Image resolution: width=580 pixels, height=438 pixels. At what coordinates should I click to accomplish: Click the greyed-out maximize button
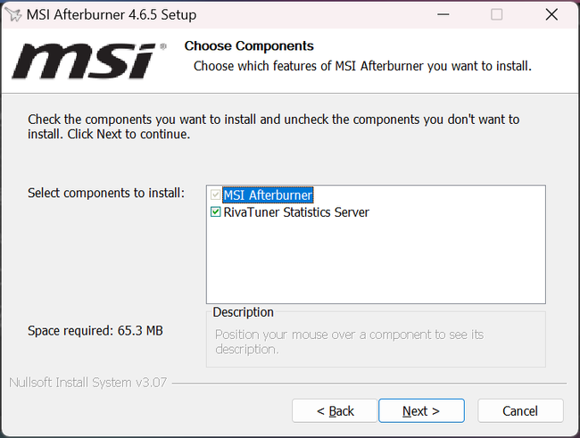coord(497,14)
